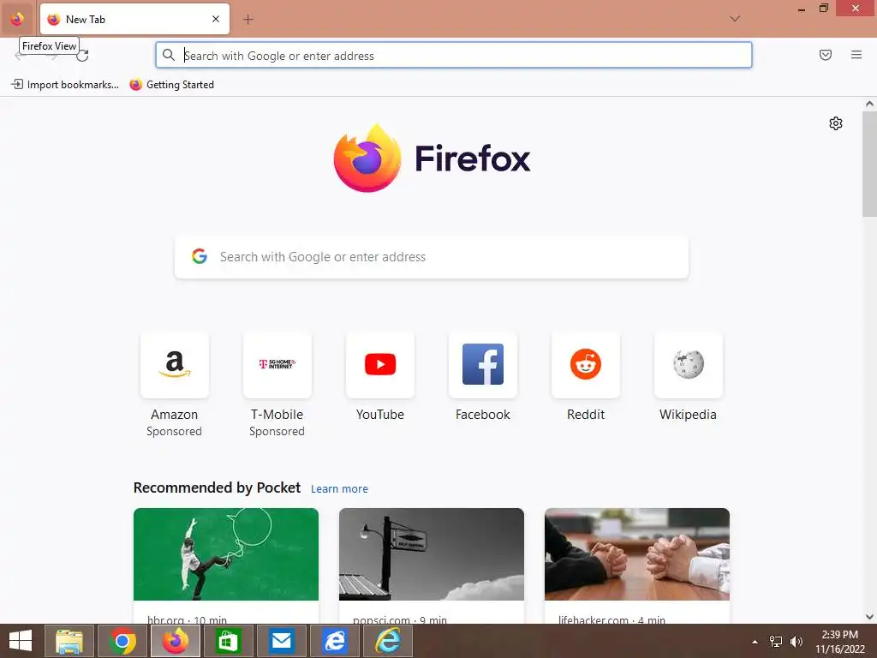Open second Internet Explorer icon with gold ring
The width and height of the screenshot is (877, 658).
pos(388,641)
